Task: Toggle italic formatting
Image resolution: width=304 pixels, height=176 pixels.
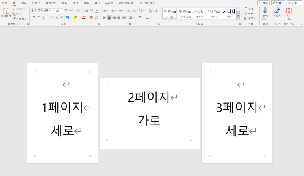Action: pyautogui.click(x=38, y=17)
